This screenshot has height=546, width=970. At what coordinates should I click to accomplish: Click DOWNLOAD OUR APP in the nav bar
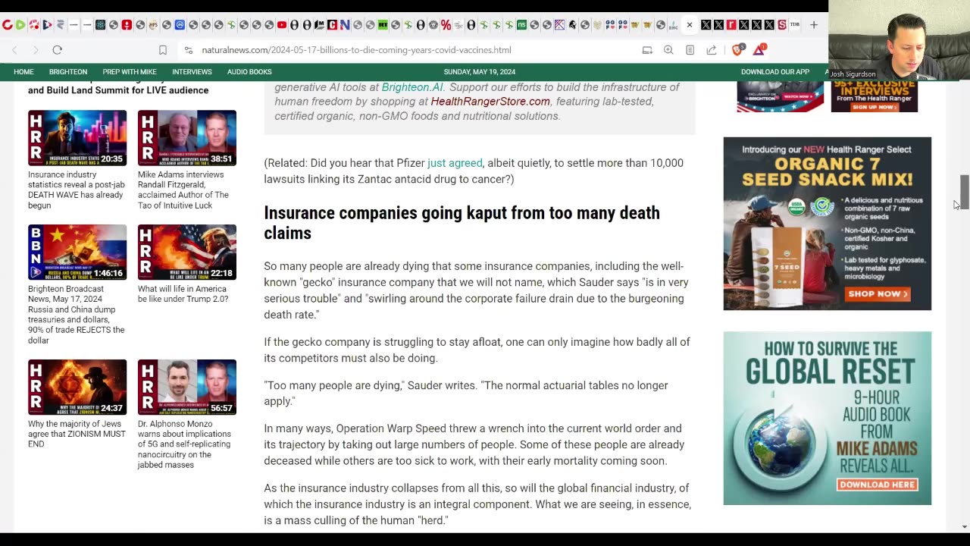(x=775, y=72)
